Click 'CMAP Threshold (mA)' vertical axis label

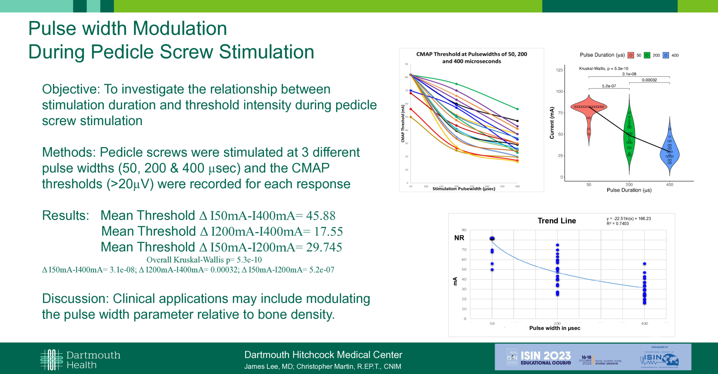pos(403,123)
